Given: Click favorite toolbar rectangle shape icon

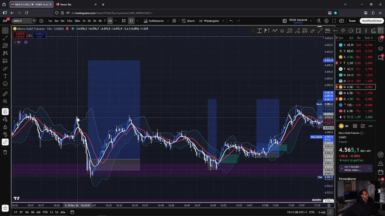Looking at the screenshot, I should point(358,31).
